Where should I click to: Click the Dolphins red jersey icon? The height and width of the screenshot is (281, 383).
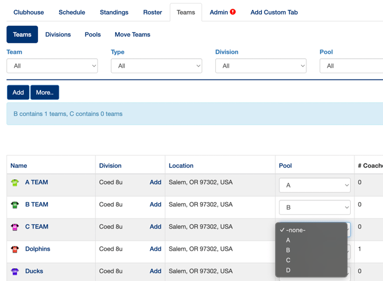(15, 249)
